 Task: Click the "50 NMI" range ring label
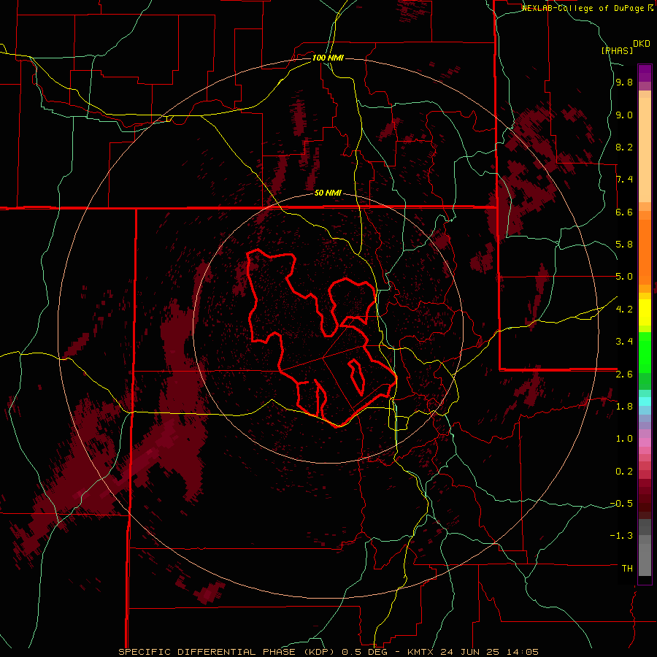[x=328, y=193]
